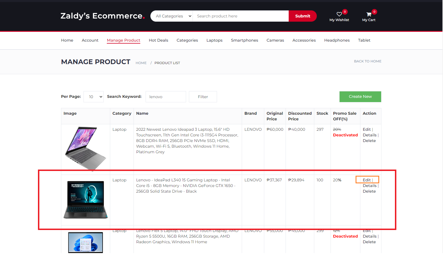The height and width of the screenshot is (257, 443).
Task: Open My Cart icon
Action: point(369,14)
